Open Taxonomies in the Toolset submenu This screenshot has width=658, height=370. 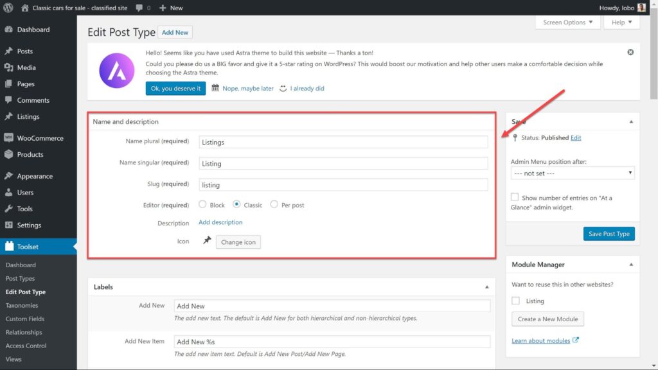pos(22,306)
